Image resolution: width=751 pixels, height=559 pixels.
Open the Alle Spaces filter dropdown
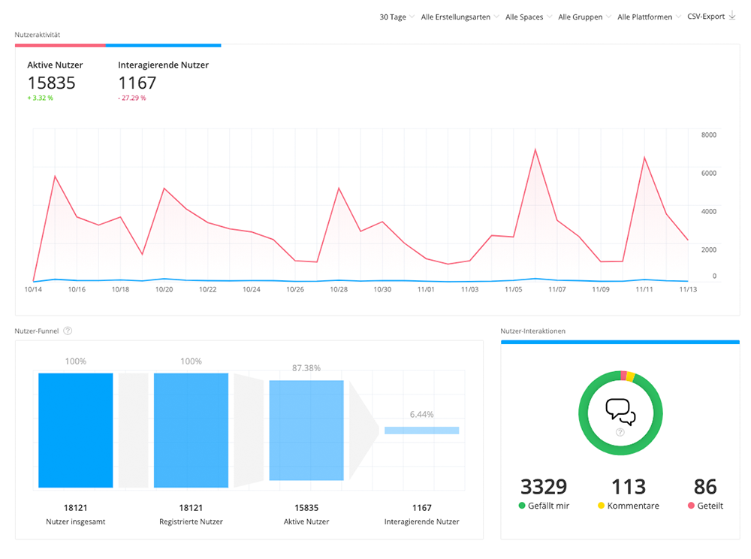[528, 17]
